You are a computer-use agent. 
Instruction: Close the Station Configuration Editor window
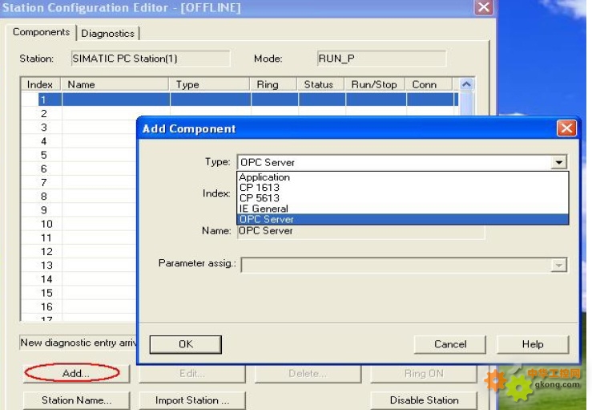coord(484,7)
